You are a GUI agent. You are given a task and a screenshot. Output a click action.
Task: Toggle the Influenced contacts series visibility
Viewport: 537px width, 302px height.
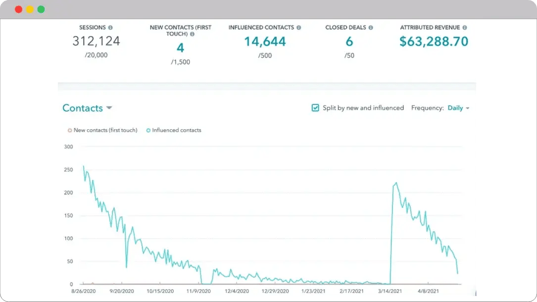pos(176,130)
